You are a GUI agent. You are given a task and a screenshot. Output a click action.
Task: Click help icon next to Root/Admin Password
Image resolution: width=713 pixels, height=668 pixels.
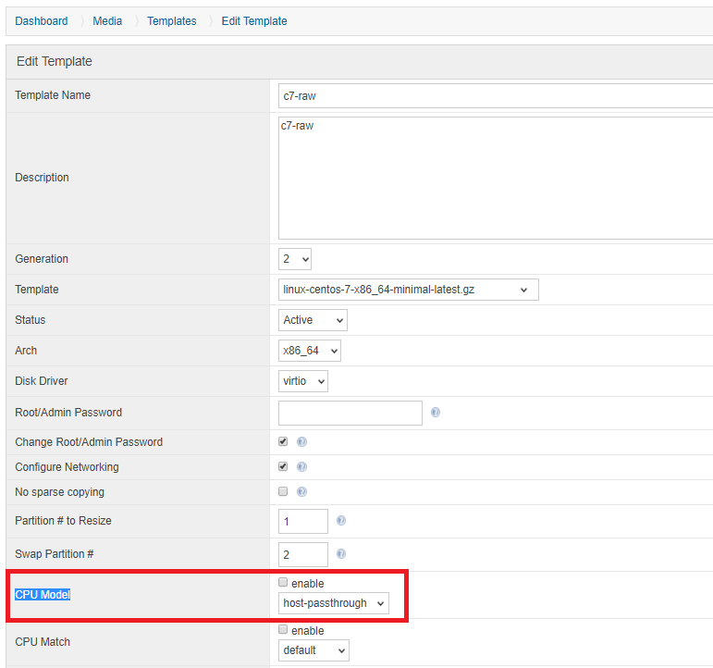(x=436, y=413)
